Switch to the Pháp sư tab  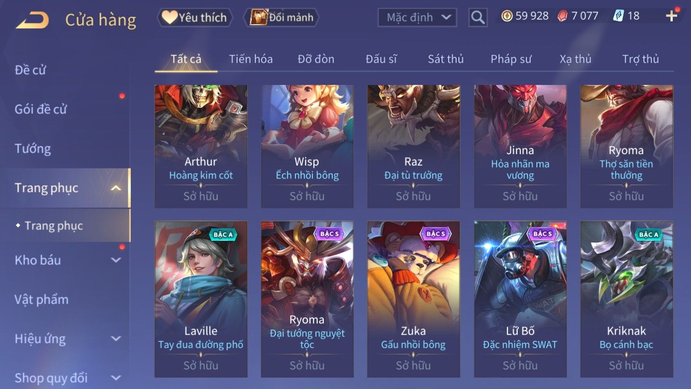511,59
